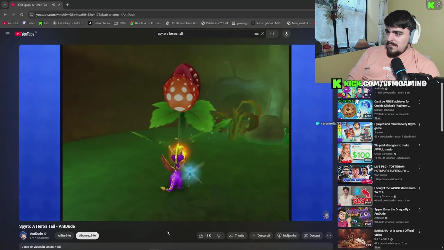Open options menu for ranked every Spyro video
444x250 pixels.
click(x=419, y=124)
